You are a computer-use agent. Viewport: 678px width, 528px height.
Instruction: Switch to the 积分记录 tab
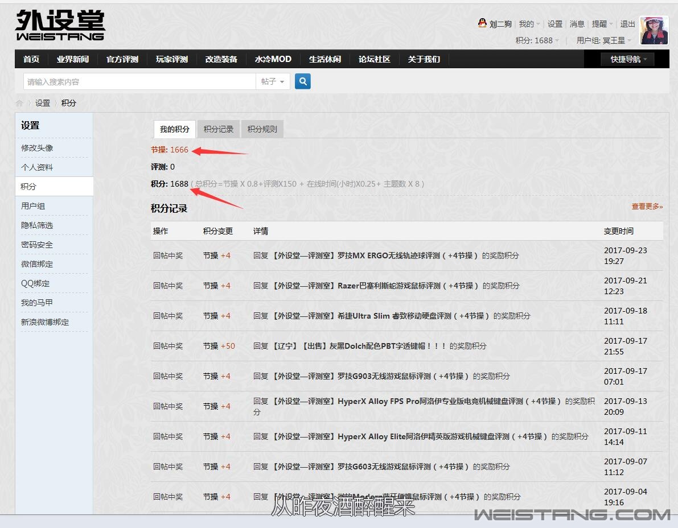tap(219, 129)
